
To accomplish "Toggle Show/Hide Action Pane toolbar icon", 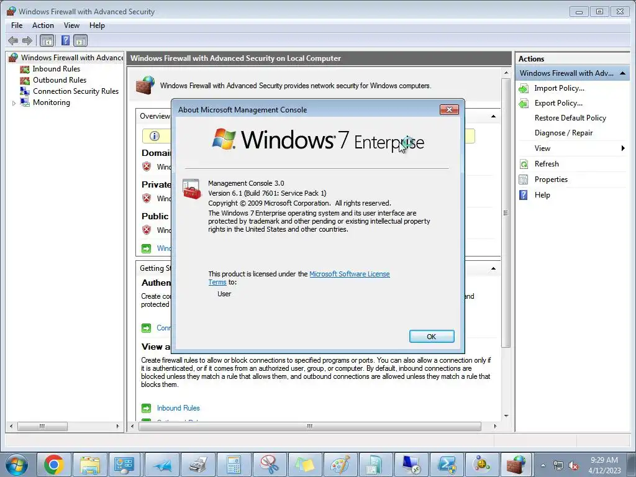I will [80, 40].
